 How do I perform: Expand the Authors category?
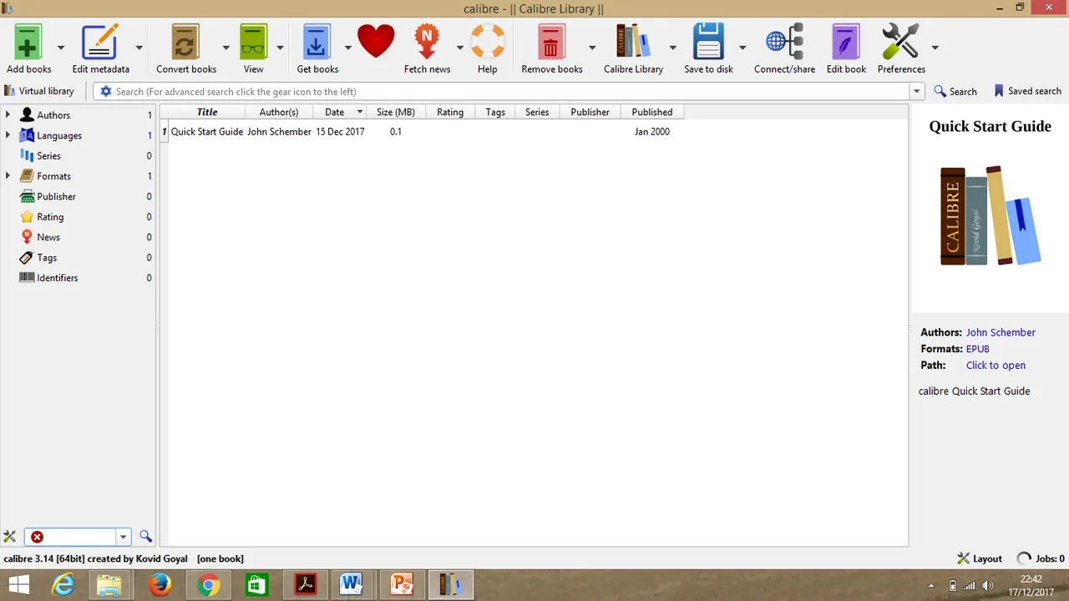8,114
